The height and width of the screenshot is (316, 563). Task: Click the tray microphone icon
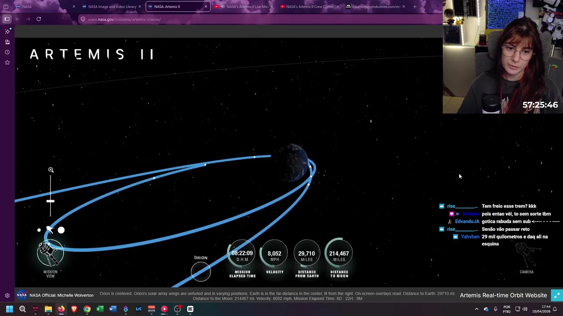[496, 309]
